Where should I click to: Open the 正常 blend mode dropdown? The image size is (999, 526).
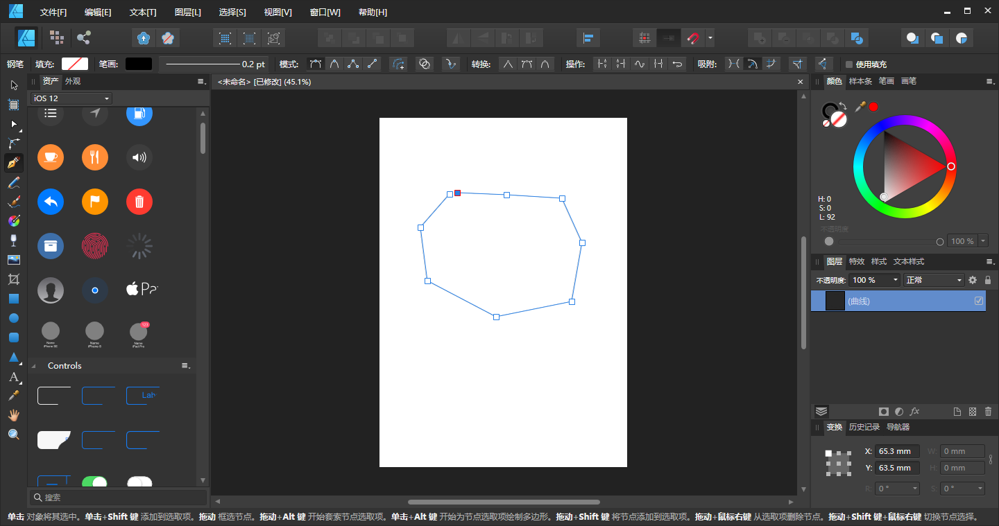(x=934, y=280)
